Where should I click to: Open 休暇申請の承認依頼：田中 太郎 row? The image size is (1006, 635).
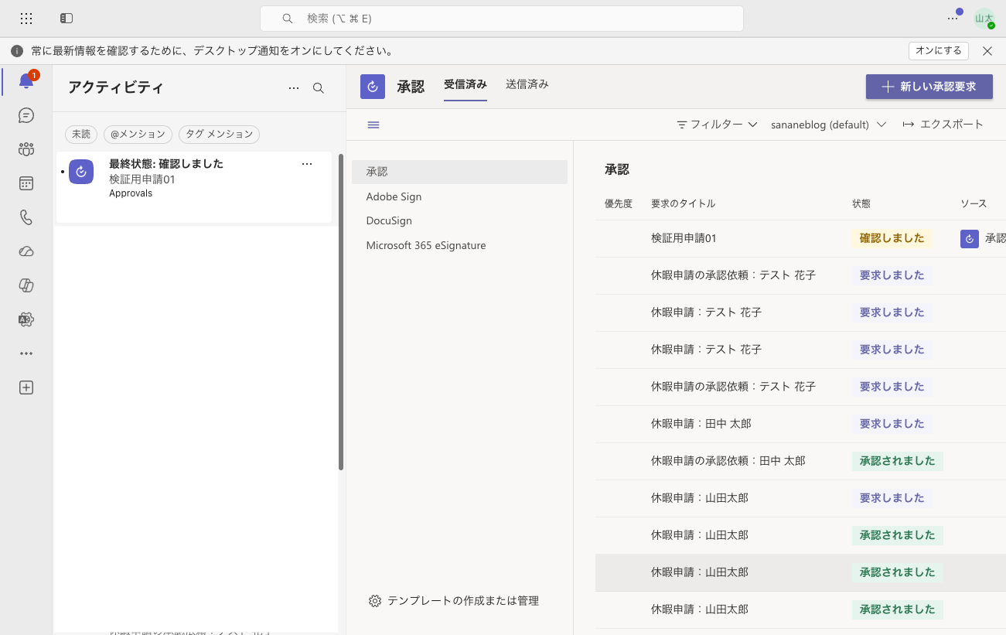point(800,462)
